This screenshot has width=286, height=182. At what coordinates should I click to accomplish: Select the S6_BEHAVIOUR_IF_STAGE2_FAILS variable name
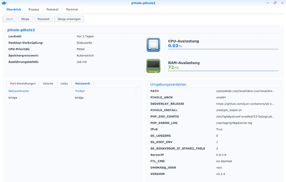[x=178, y=148]
